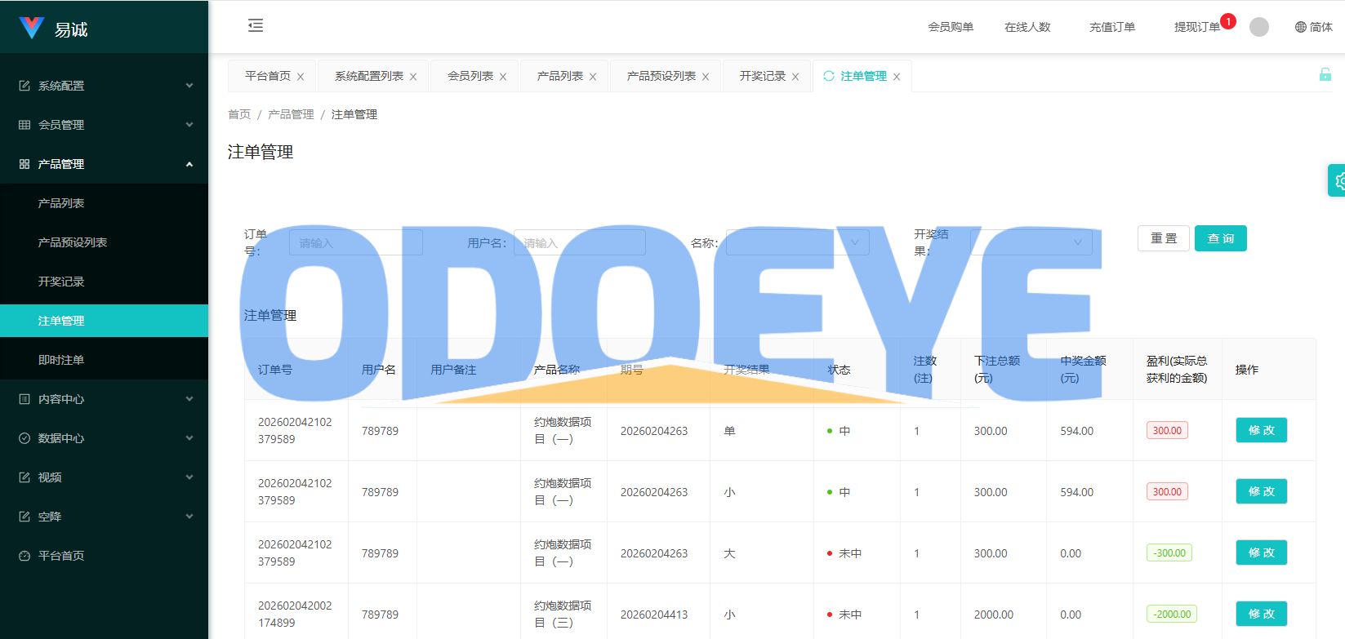Click the 数据中心 check-circle icon in sidebar
This screenshot has height=639, width=1345.
click(24, 438)
